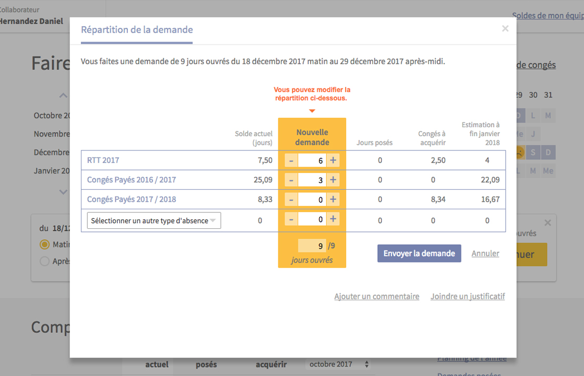The height and width of the screenshot is (376, 584).
Task: Click calendar day 30 behind the dialog
Action: pyautogui.click(x=533, y=95)
